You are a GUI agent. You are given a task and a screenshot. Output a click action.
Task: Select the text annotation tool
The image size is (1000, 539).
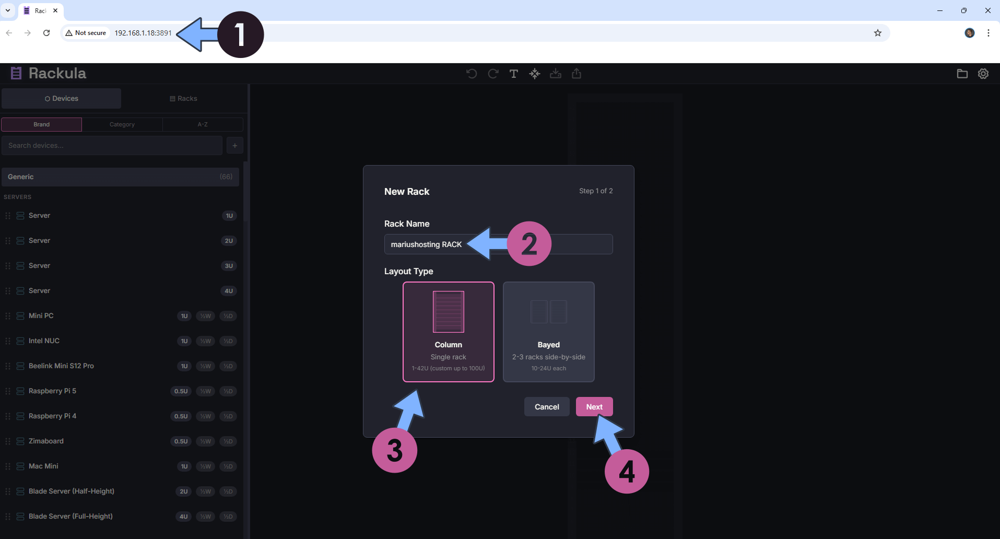513,74
